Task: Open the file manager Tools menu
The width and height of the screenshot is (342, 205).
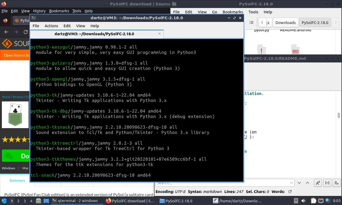Action: pos(253,12)
